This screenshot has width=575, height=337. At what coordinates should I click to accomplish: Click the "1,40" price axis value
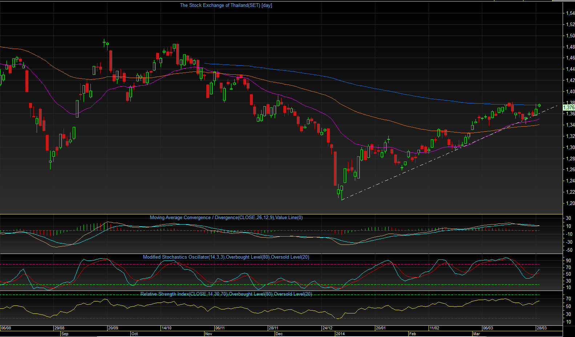pos(570,92)
